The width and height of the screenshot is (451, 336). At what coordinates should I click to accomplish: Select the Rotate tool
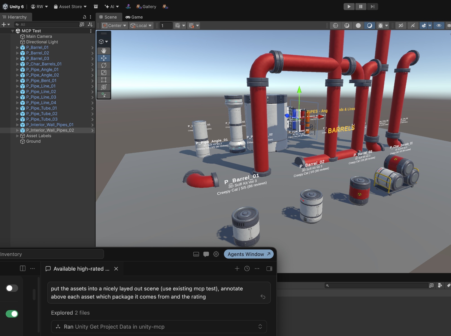(x=104, y=65)
